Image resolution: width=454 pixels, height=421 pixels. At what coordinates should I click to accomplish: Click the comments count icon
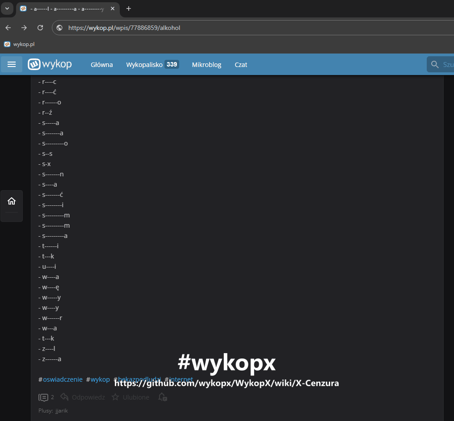(44, 397)
